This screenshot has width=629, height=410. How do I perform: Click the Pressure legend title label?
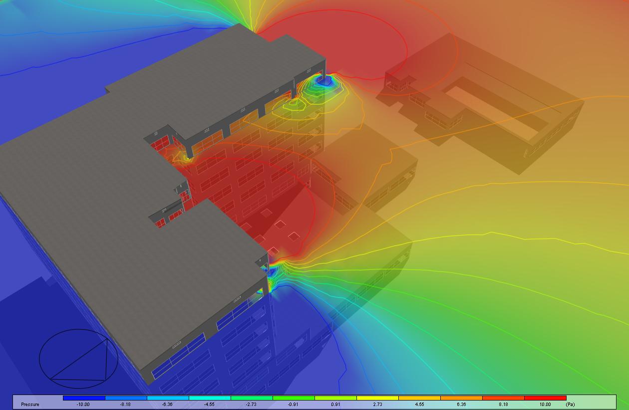click(30, 405)
